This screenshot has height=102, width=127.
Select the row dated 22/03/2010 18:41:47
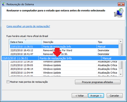[64, 54]
